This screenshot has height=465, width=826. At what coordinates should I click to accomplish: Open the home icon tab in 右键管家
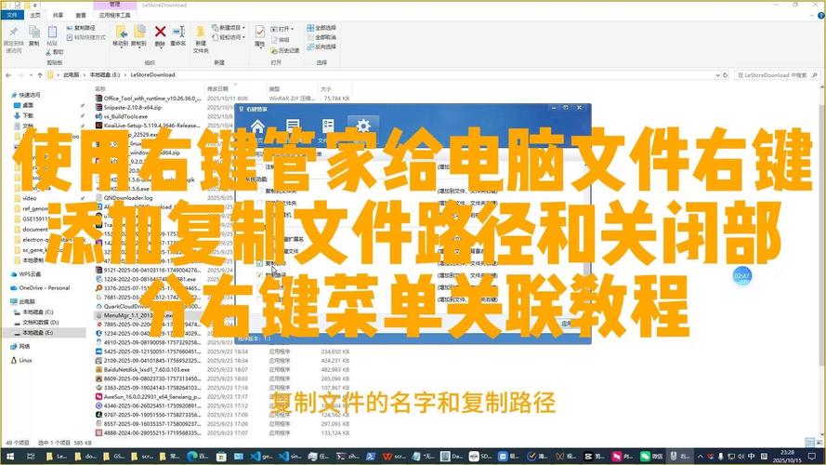257,126
